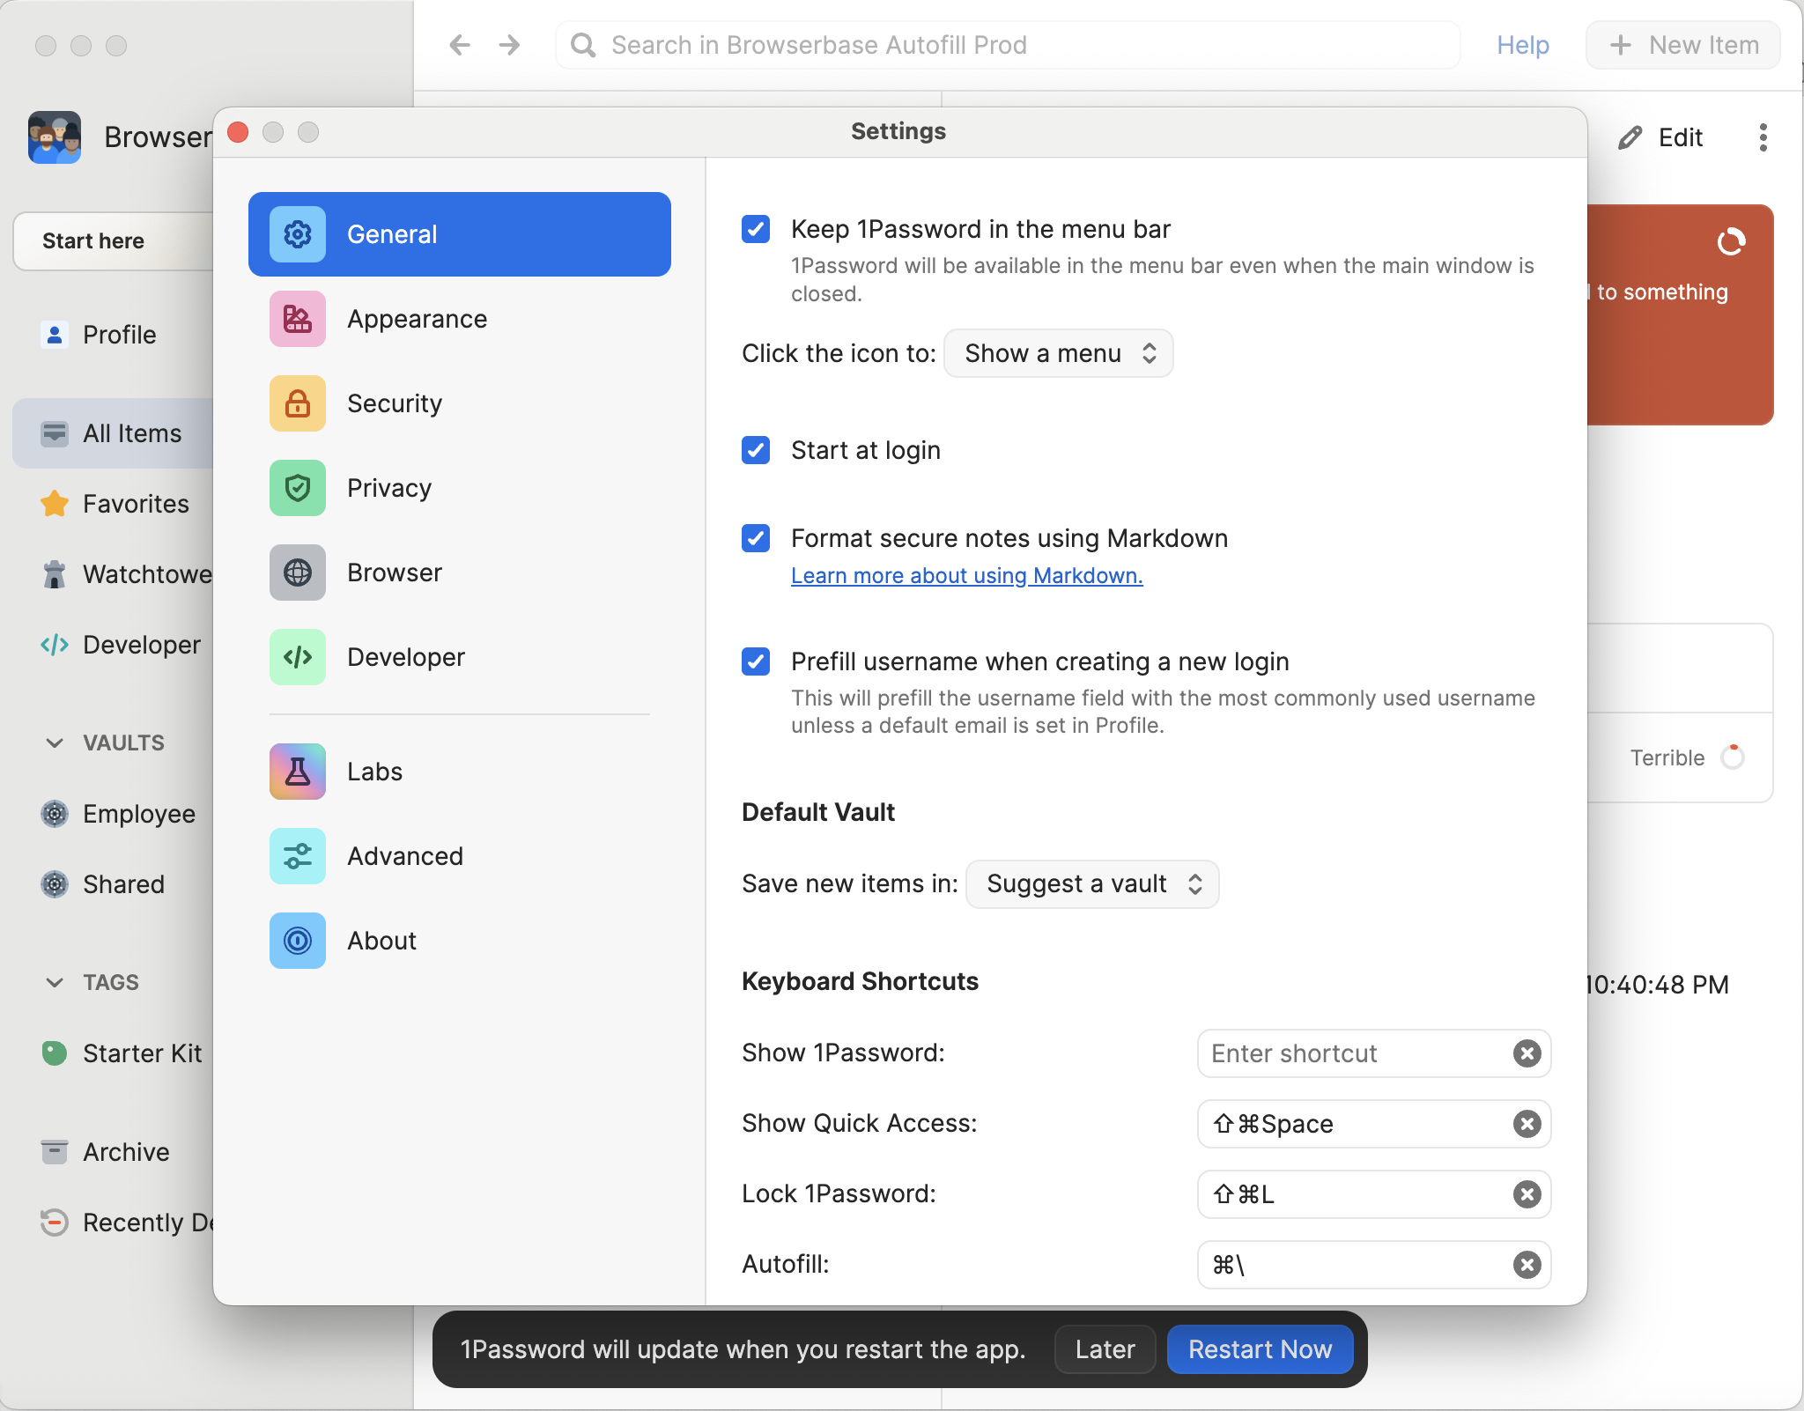Open the Labs flask icon

click(x=298, y=772)
